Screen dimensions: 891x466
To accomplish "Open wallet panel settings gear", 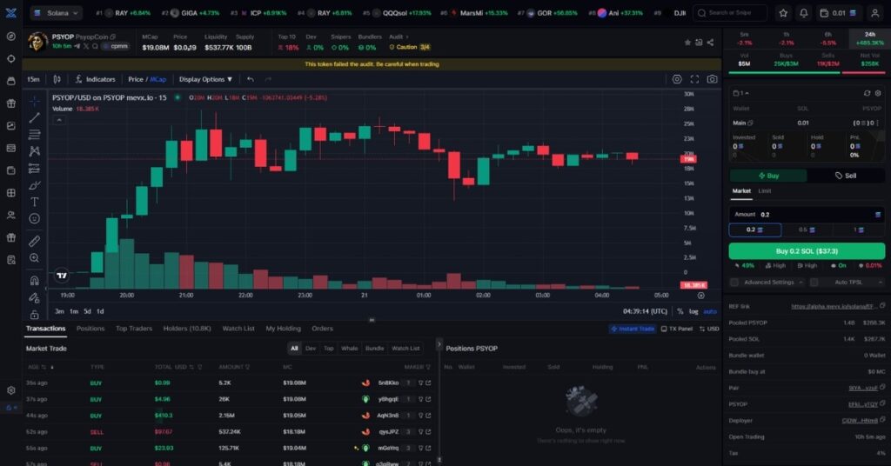I will [878, 93].
